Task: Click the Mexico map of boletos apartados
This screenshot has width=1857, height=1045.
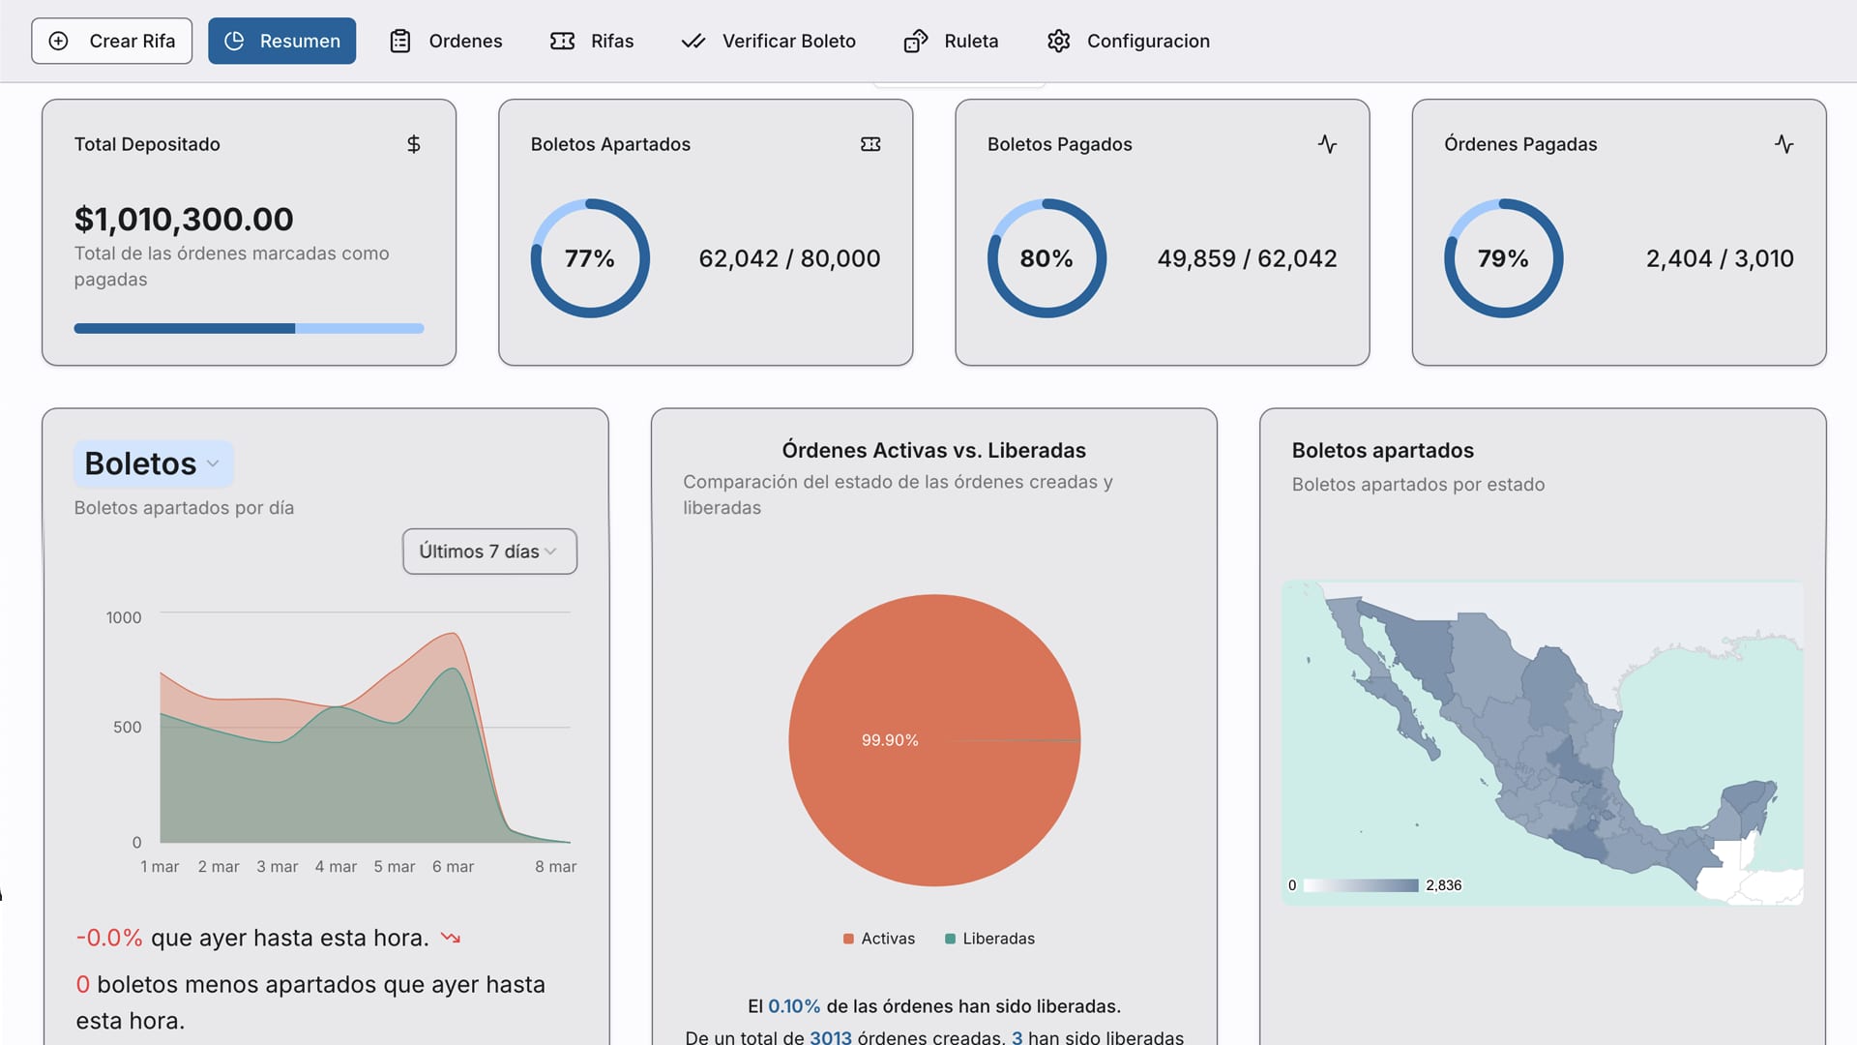Action: [1542, 742]
